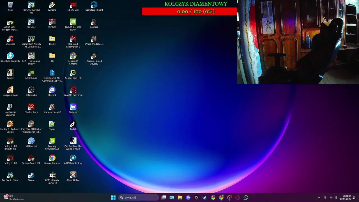Open the Opera GX taskbar icon

point(238,198)
